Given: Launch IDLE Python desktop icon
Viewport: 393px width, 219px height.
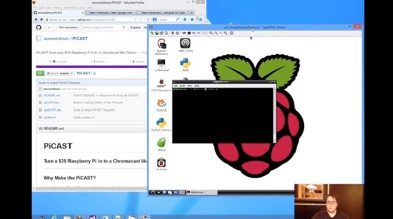Looking at the screenshot, I should [185, 64].
